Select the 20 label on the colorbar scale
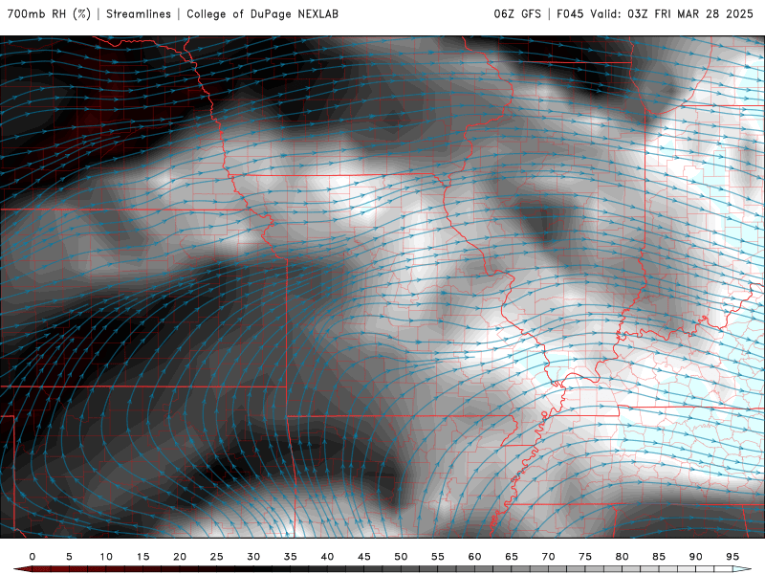The width and height of the screenshot is (765, 574). click(x=180, y=557)
